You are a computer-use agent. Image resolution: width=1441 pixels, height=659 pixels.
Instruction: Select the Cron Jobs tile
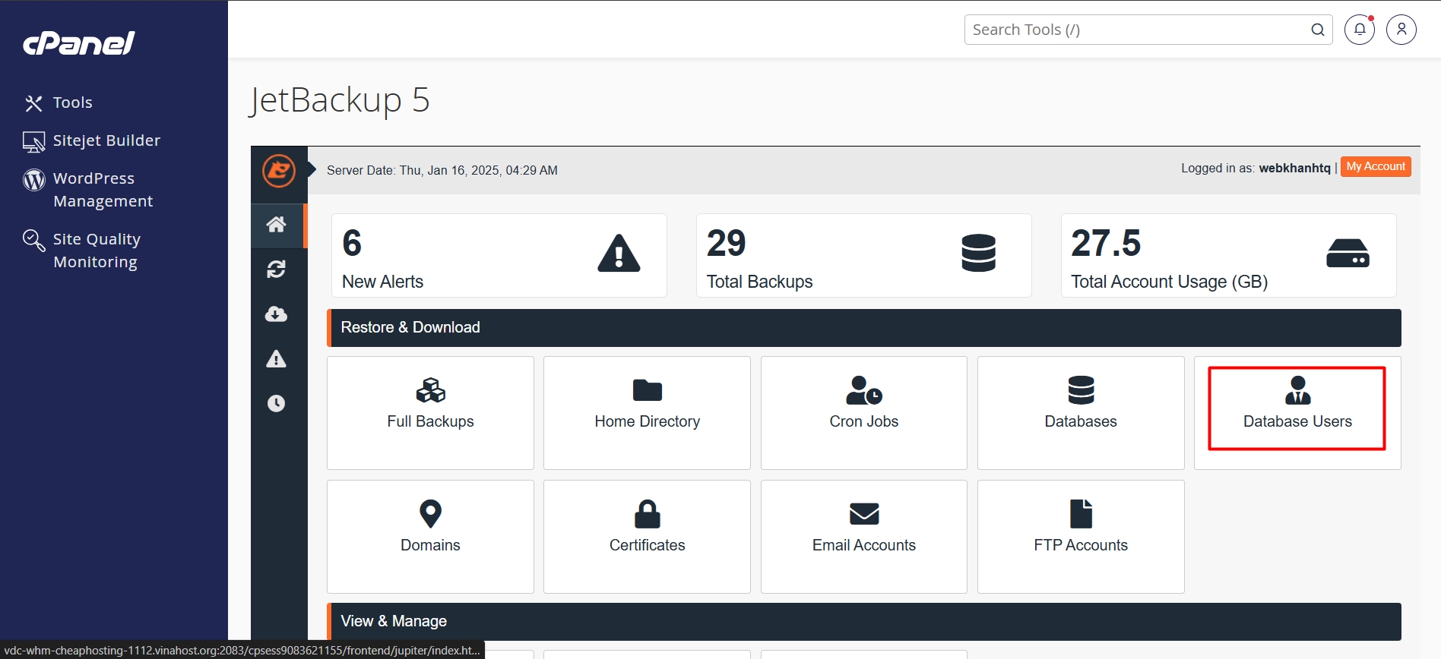coord(863,412)
